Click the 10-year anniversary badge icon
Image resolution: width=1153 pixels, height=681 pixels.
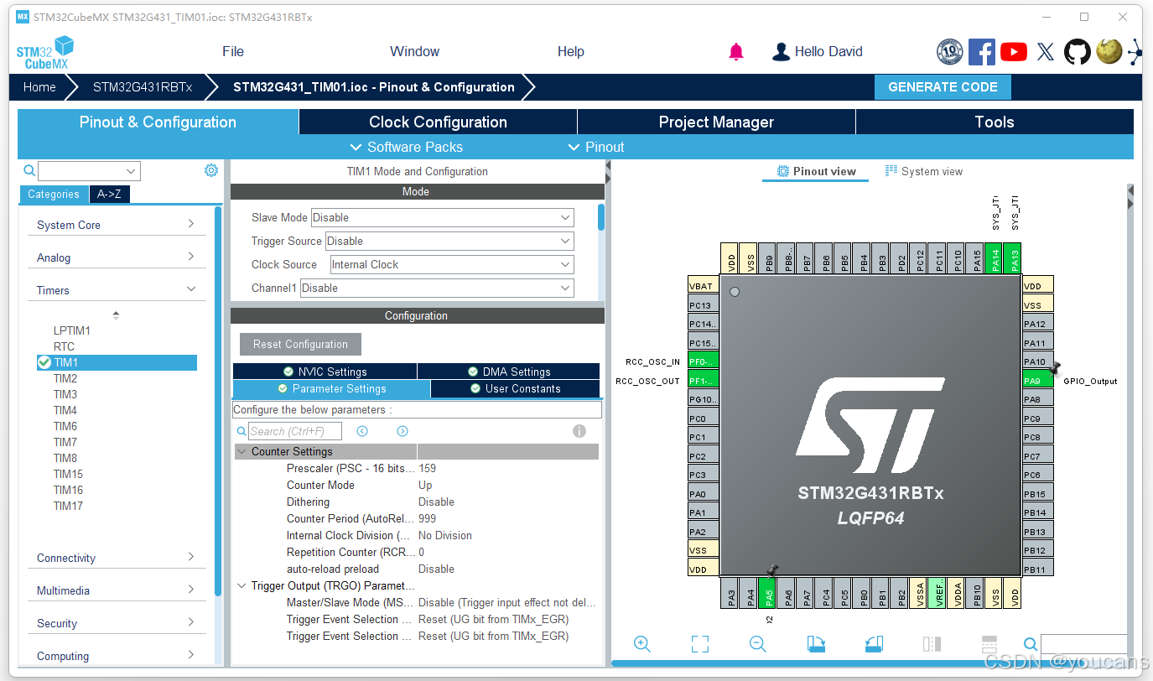tap(950, 52)
